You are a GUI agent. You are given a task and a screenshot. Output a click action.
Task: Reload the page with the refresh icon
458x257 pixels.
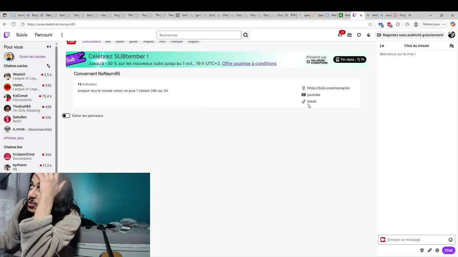[x=13, y=24]
